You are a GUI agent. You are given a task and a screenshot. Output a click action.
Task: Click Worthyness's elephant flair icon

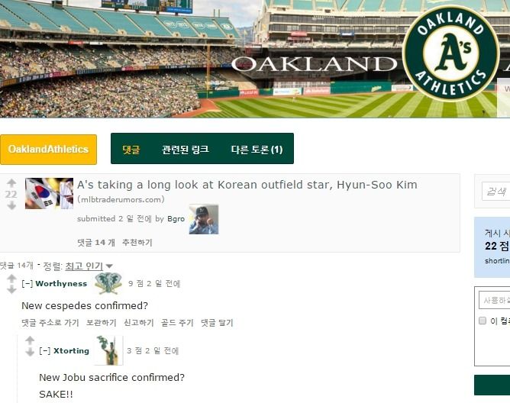(108, 283)
